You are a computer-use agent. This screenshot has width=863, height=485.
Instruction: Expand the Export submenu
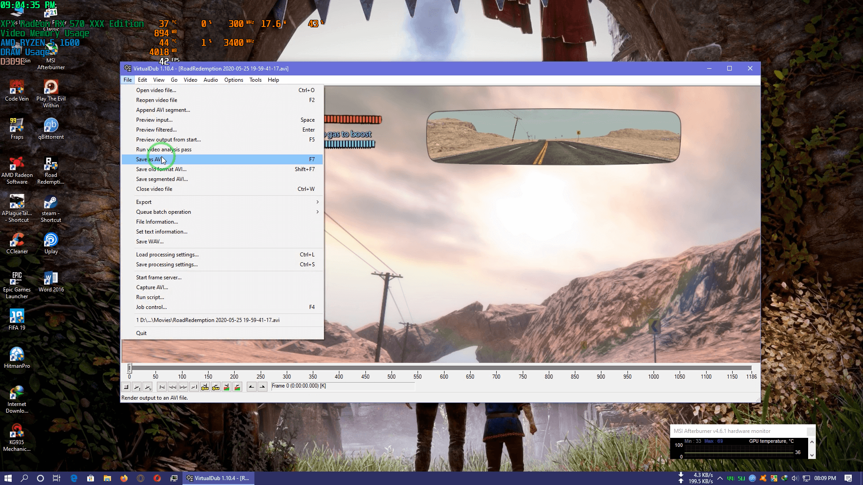(x=222, y=202)
